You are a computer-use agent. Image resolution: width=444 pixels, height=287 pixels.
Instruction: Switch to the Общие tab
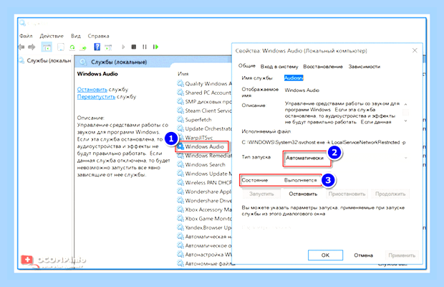coord(246,66)
